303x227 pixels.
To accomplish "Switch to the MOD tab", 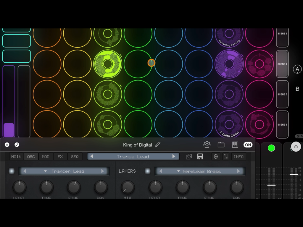I will tap(46, 157).
